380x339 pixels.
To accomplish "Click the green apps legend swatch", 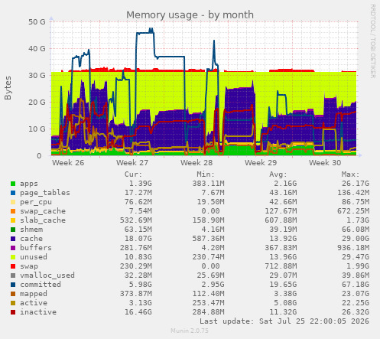I will 13,184.
